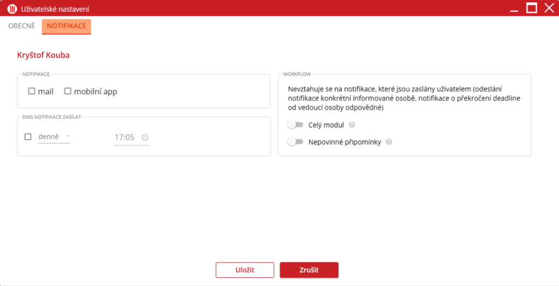Tick the DMS notifikace zasílat checkbox
Screen dimensions: 559x286
(28, 137)
